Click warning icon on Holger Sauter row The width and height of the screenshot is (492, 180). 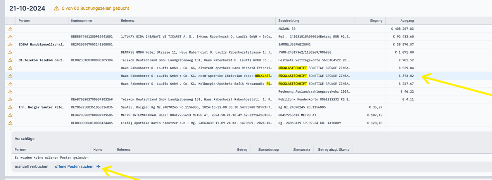click(10, 107)
